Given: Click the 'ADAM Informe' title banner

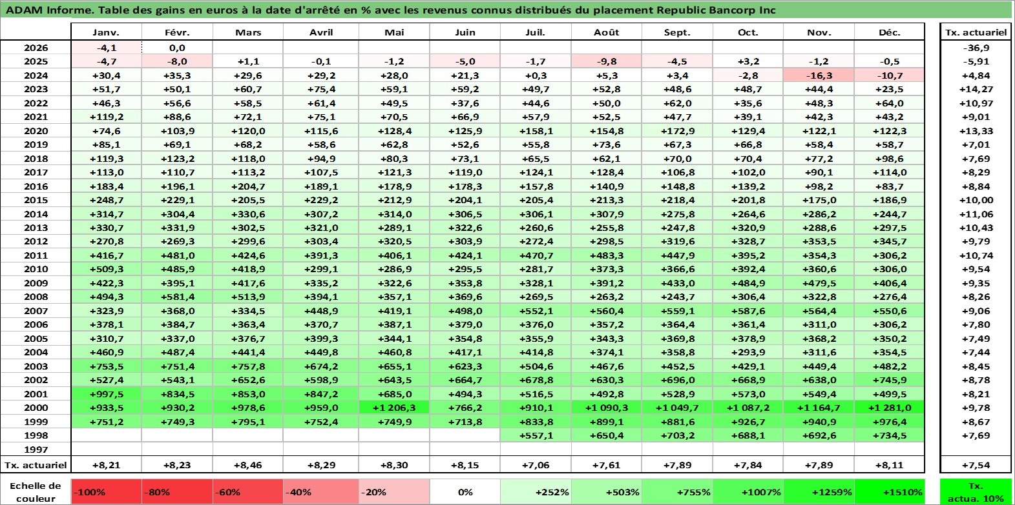Looking at the screenshot, I should [507, 10].
